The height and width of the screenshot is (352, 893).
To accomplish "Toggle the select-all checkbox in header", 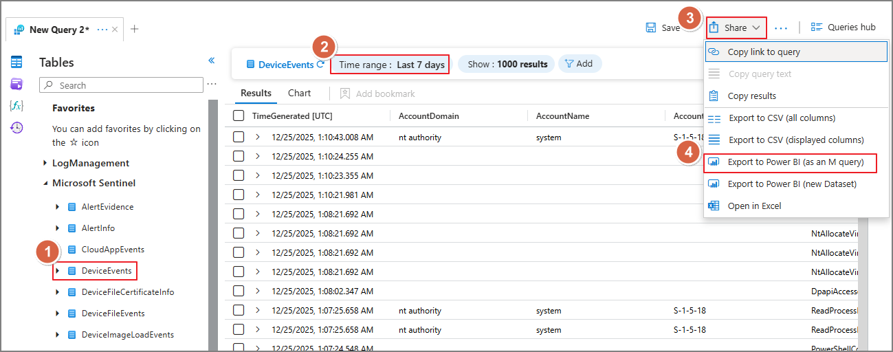I will point(239,115).
